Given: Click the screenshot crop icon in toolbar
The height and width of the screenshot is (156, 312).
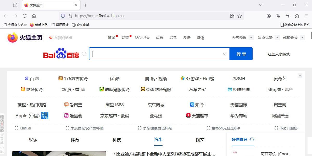Looking at the screenshot, I should coord(278,16).
